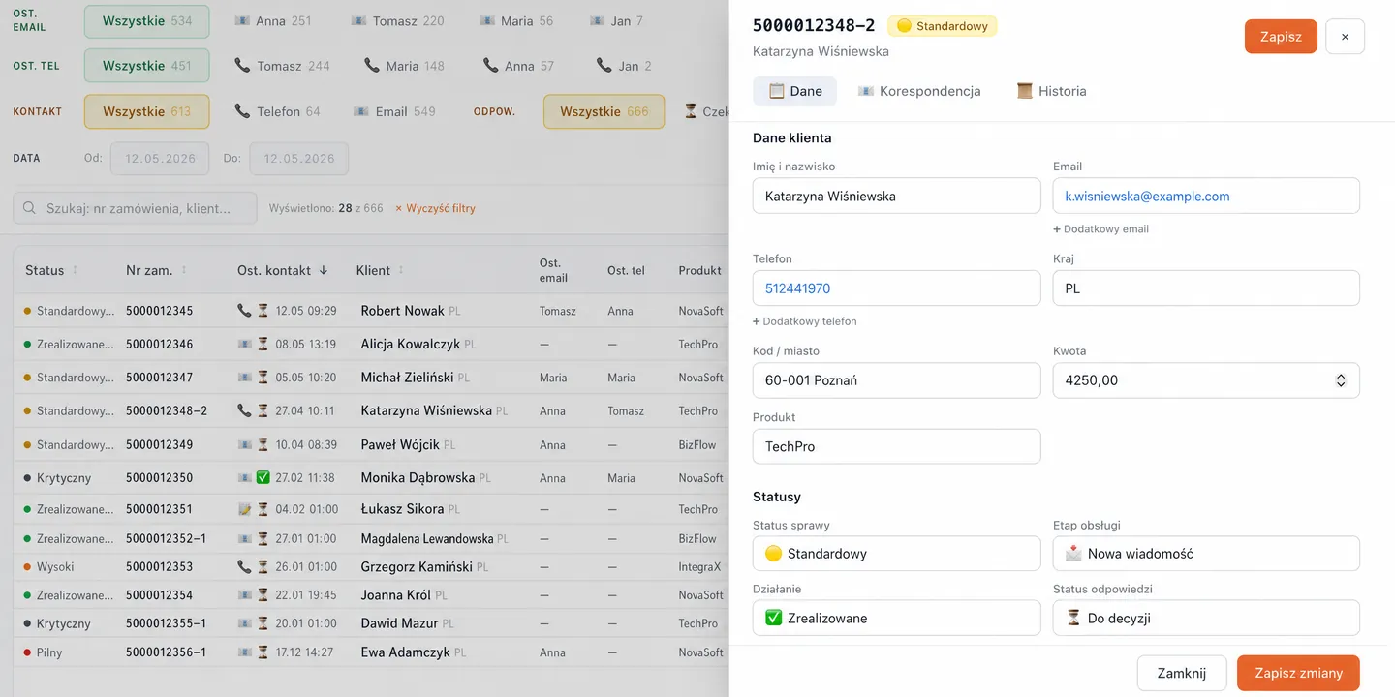
Task: Open the Działanie dropdown
Action: pos(896,618)
